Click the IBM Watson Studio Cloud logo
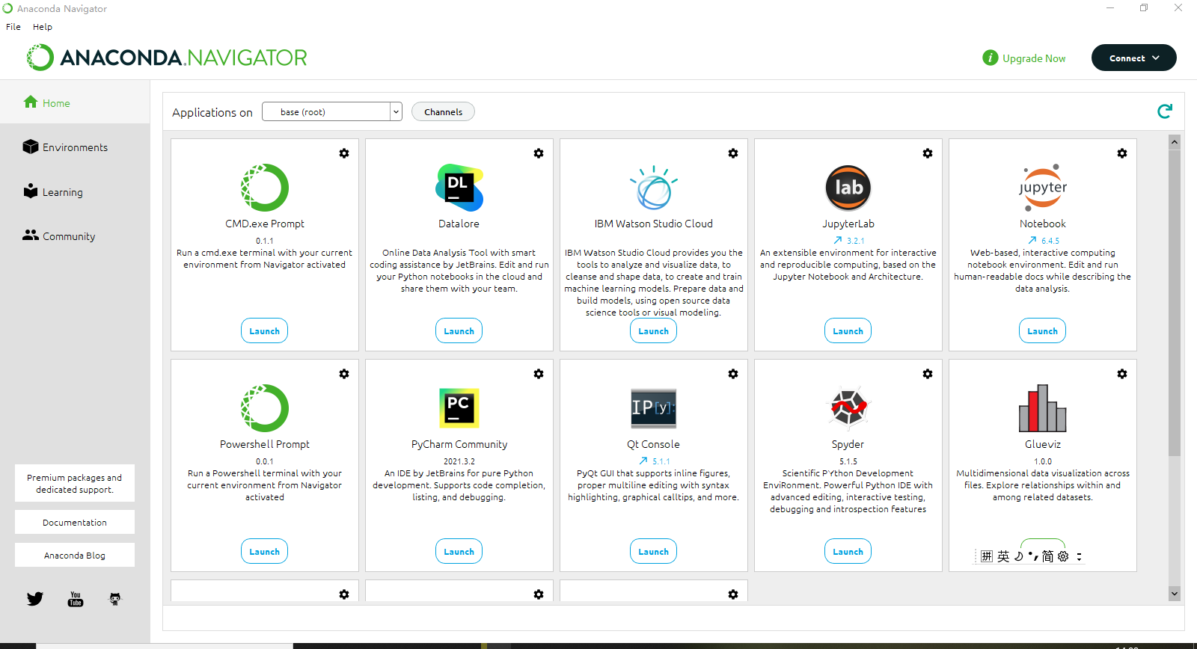Viewport: 1197px width, 649px height. (654, 188)
